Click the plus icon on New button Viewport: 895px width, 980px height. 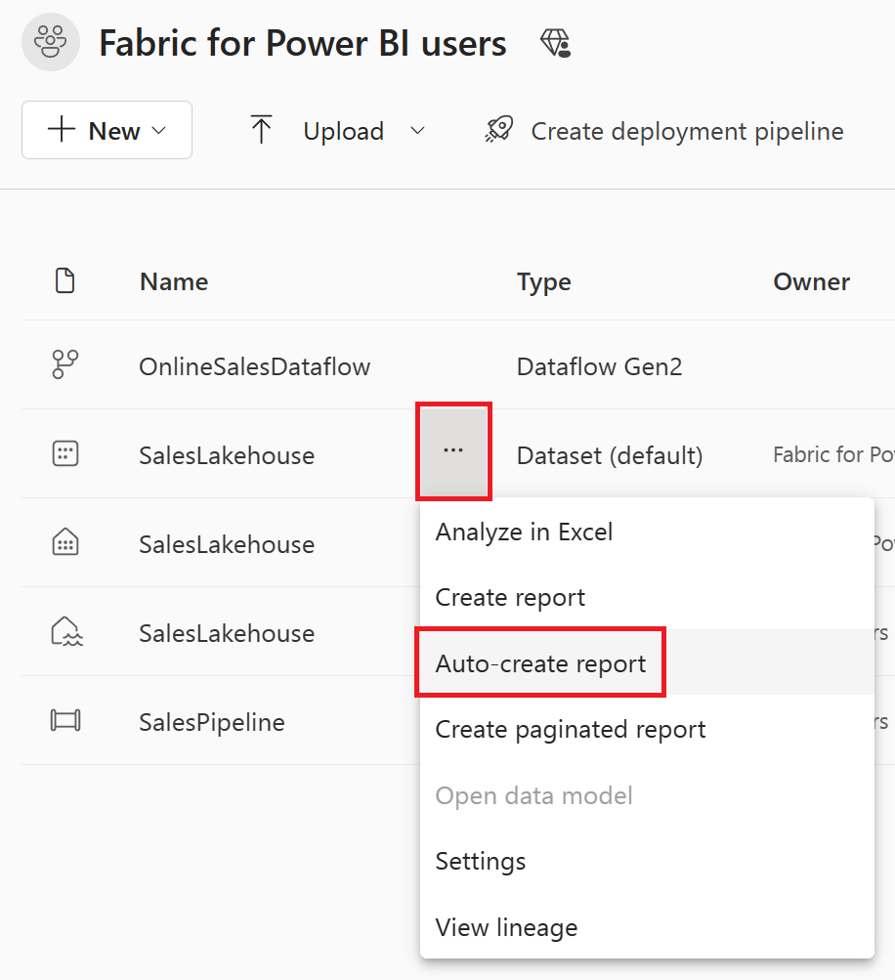(x=62, y=129)
